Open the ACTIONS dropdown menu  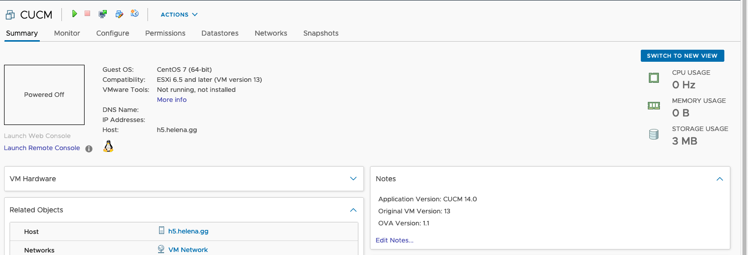click(179, 15)
